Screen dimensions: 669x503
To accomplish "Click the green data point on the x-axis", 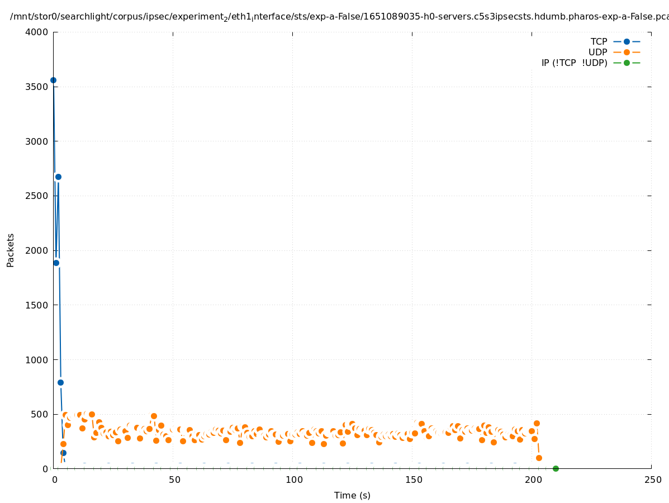I will (556, 468).
